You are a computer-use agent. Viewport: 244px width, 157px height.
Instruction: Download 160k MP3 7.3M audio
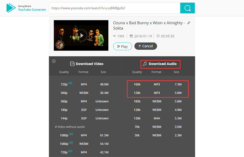[158, 84]
